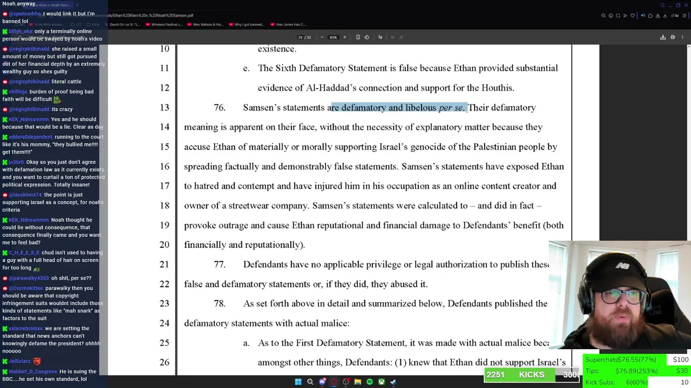Open the 'Alex Jones Has C...' bookmark
The width and height of the screenshot is (691, 388).
pos(288,24)
